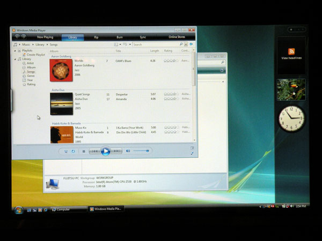The width and height of the screenshot is (322, 241).
Task: Switch to full screen view icon
Action: [x=192, y=148]
